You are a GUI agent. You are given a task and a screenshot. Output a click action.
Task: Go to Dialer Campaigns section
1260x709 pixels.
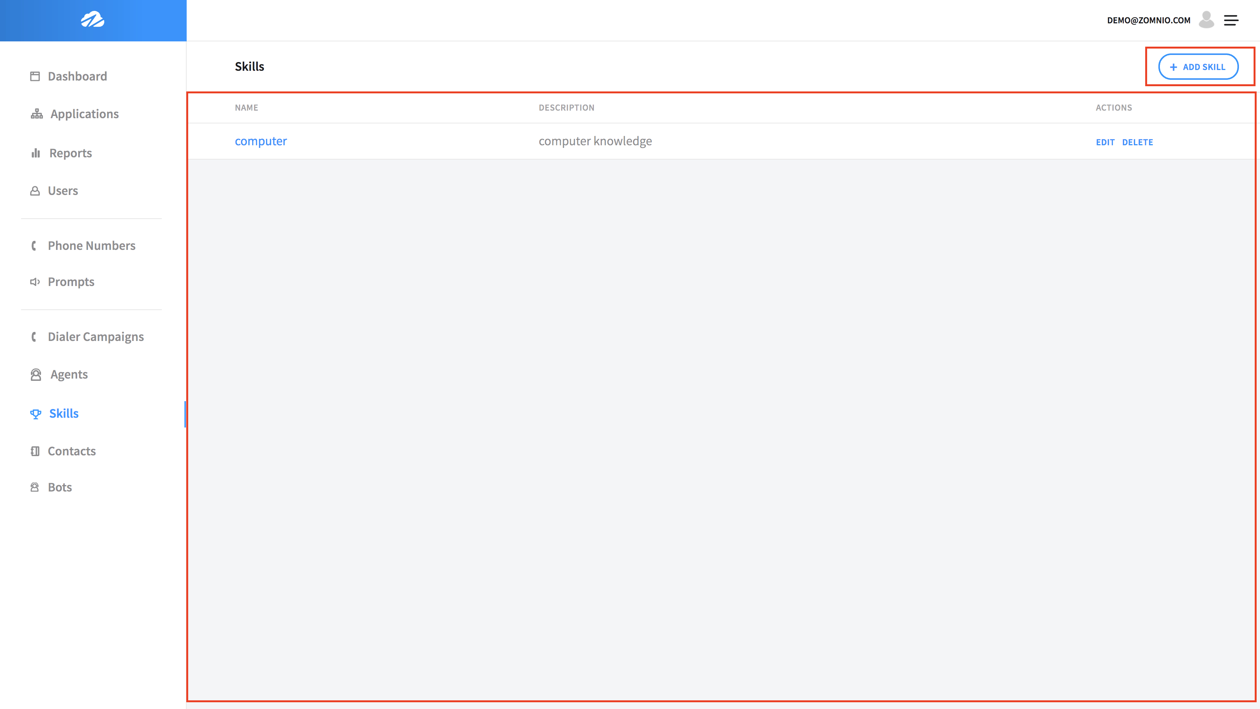[x=95, y=337]
